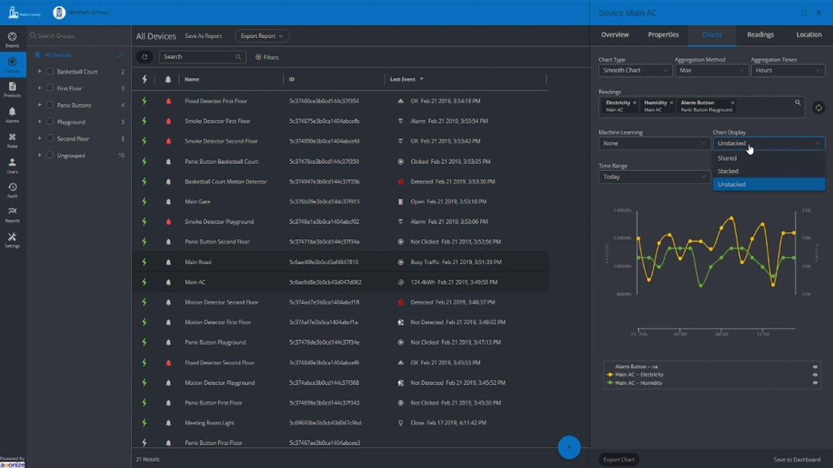Screen dimensions: 833x468
Task: Open Settings in the left sidebar
Action: point(12,240)
